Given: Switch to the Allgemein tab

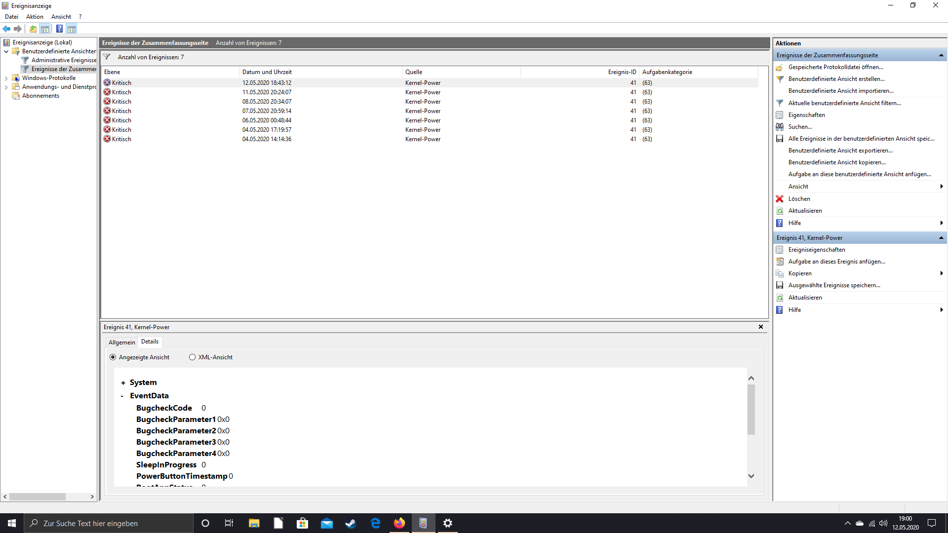Looking at the screenshot, I should (121, 343).
